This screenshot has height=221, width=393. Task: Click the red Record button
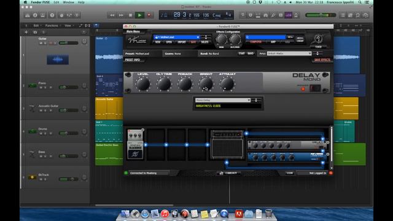tap(149, 15)
